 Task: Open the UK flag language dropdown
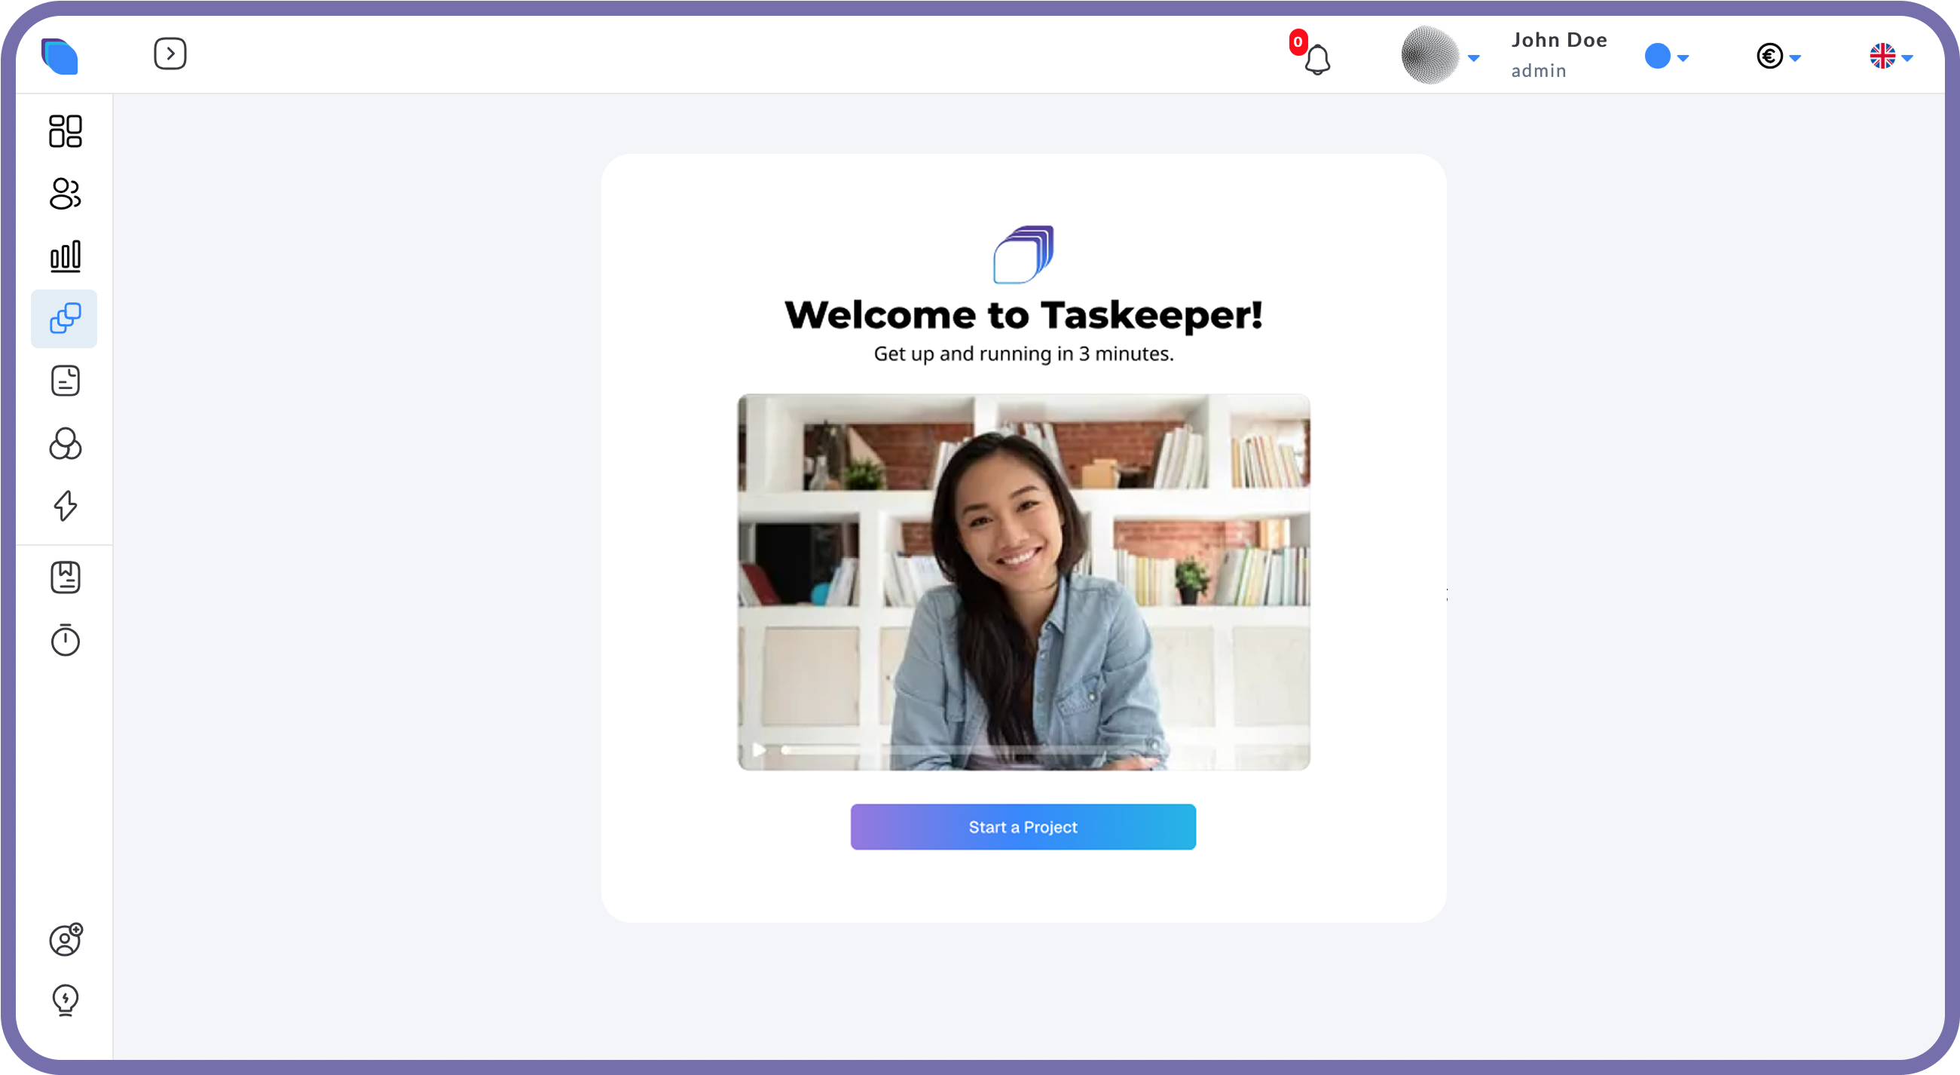(x=1890, y=57)
